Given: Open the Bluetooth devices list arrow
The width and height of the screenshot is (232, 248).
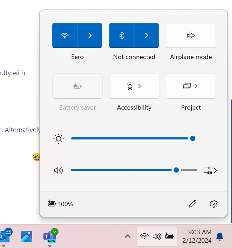Looking at the screenshot, I should [146, 35].
